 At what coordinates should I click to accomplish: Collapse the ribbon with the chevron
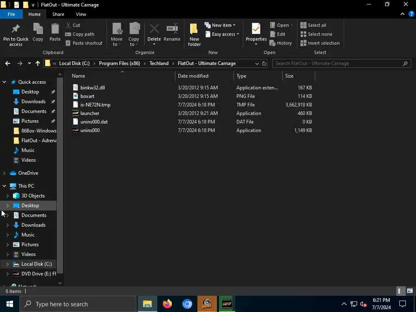pos(403,14)
